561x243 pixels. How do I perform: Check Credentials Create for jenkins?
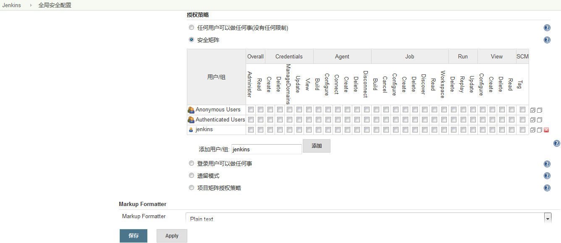(x=270, y=129)
